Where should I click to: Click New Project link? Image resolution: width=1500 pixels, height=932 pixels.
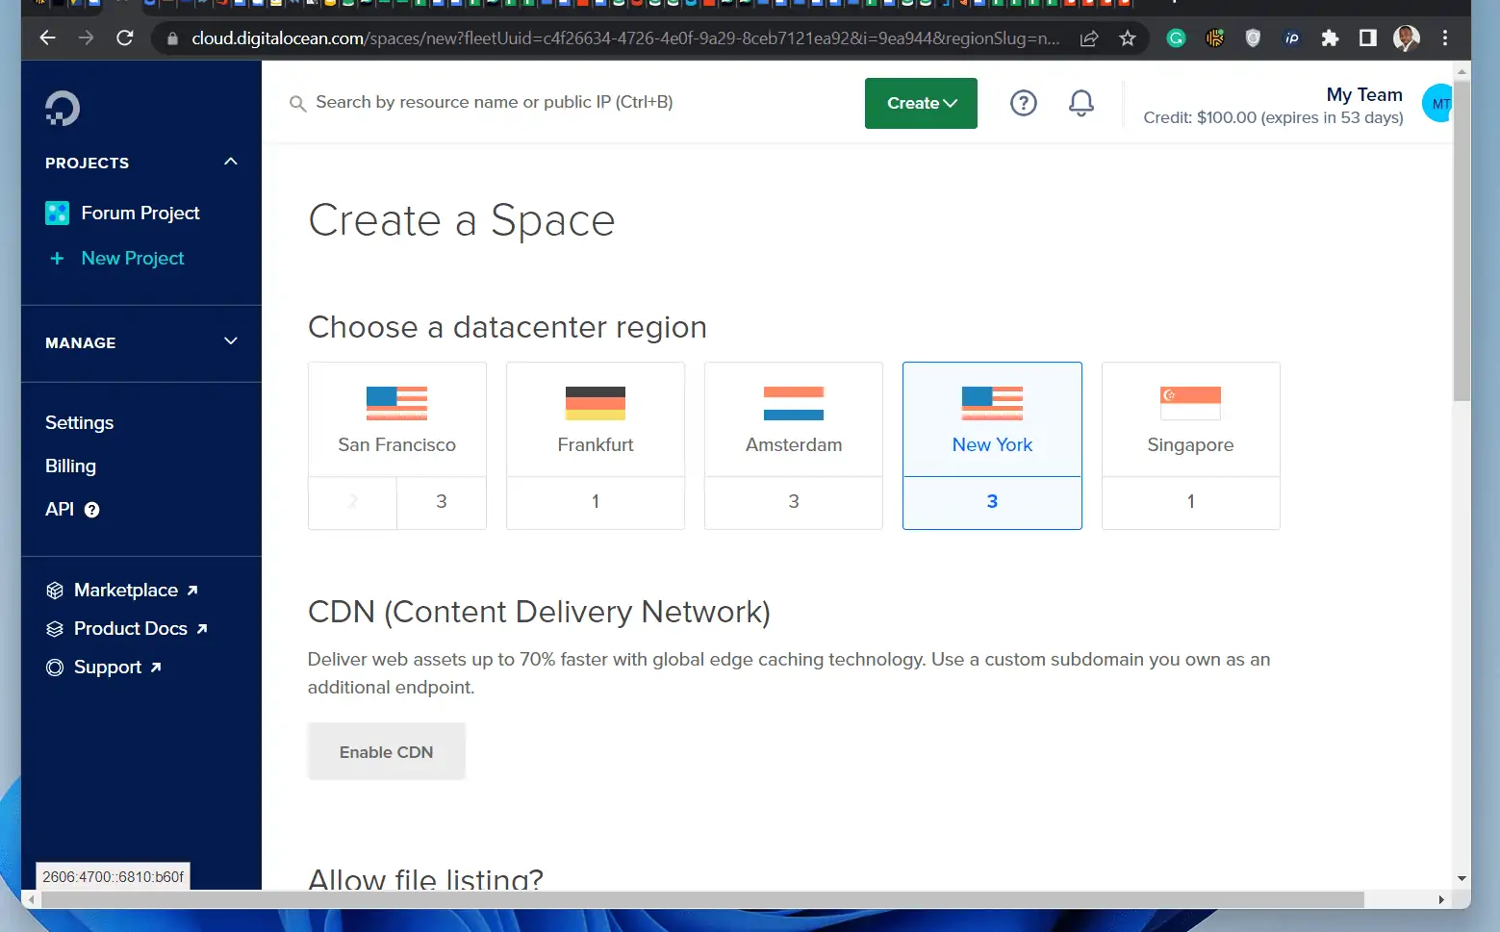133,259
